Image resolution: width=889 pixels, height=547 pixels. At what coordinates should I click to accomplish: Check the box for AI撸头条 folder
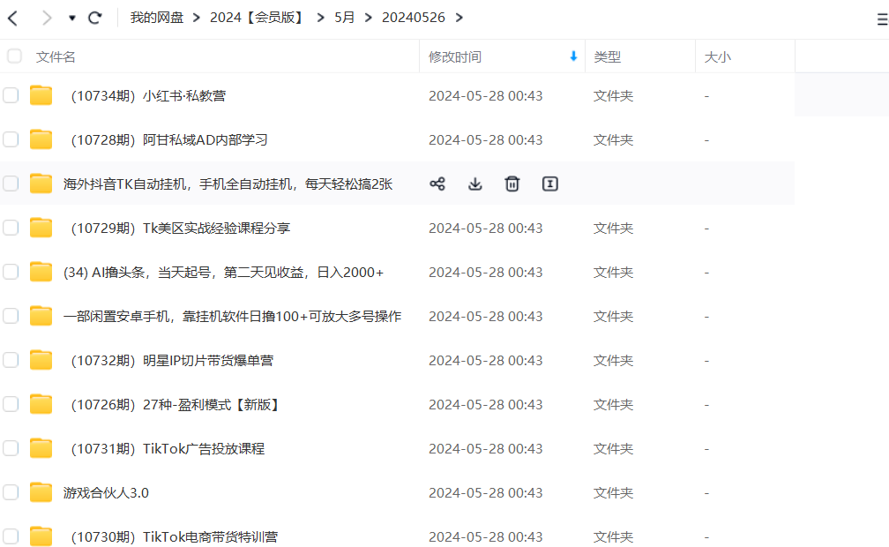pos(11,272)
